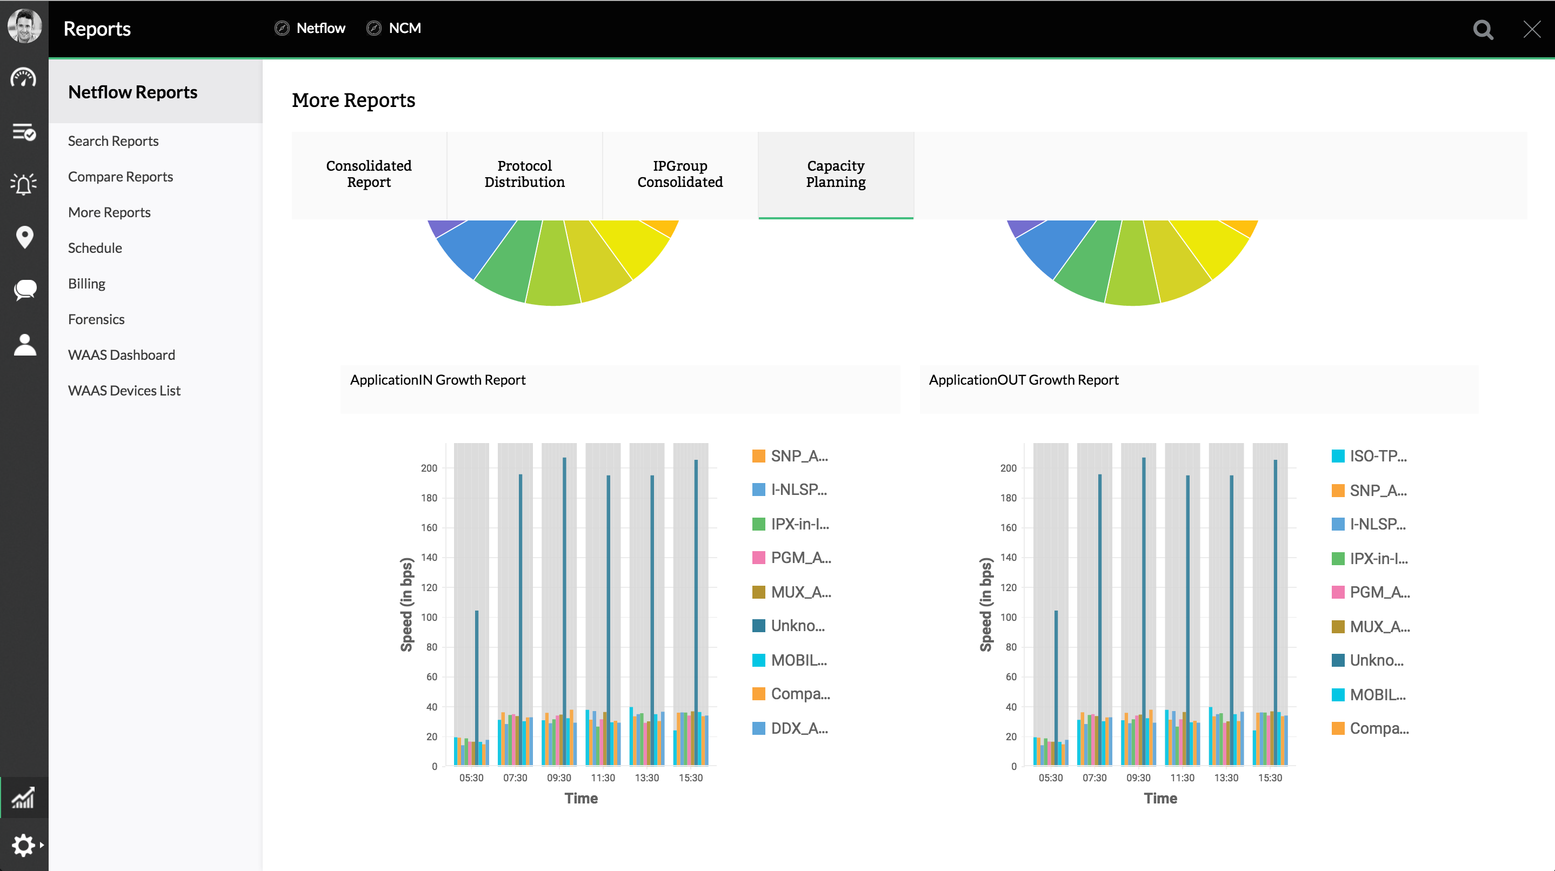Open the alarms bell icon
Image resolution: width=1555 pixels, height=871 pixels.
coord(24,184)
